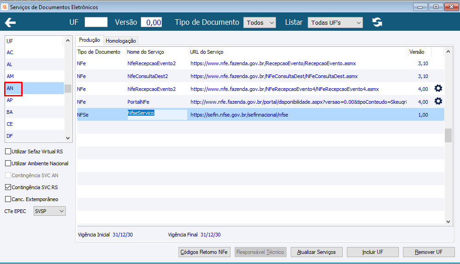
Task: Click the services table scrollbar thumb
Action: coord(448,135)
